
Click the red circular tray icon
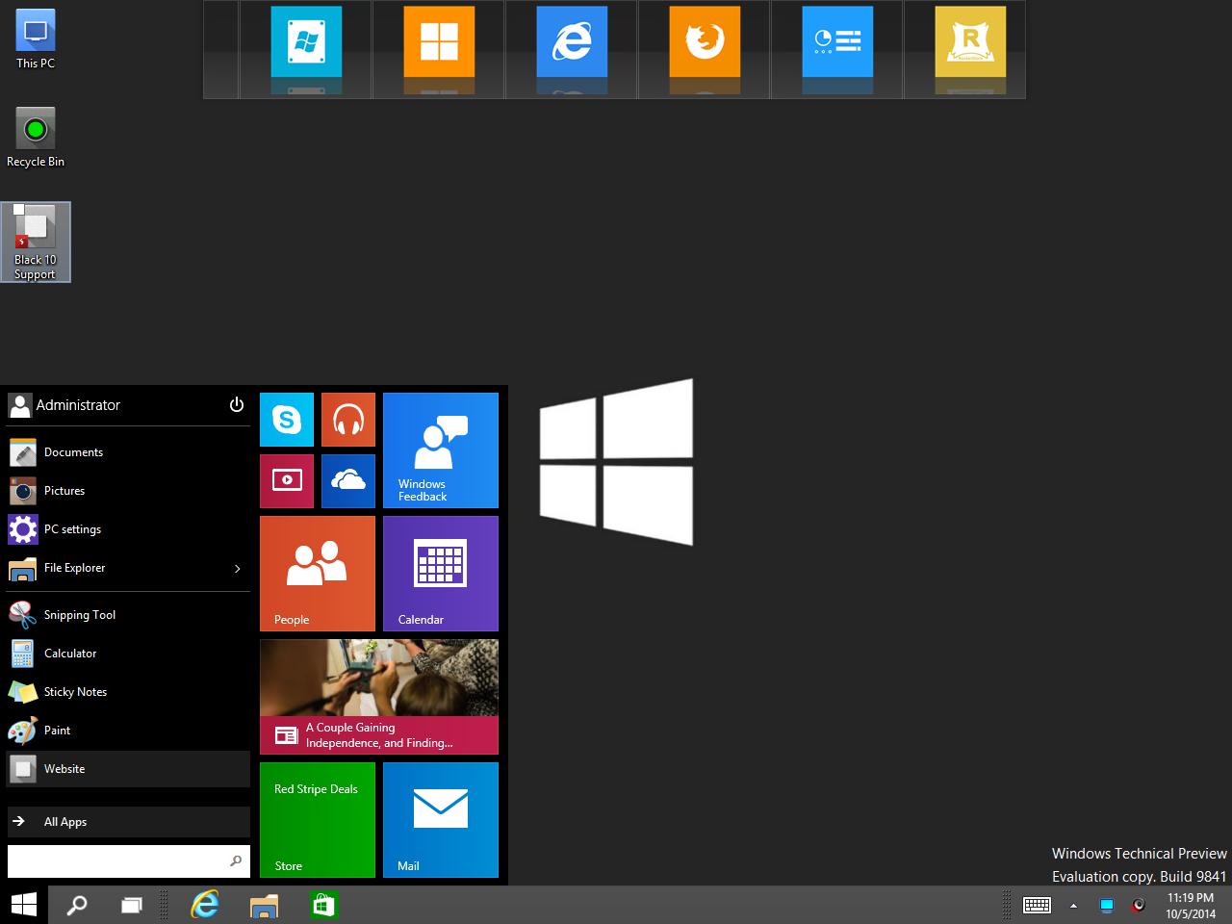(x=1139, y=905)
